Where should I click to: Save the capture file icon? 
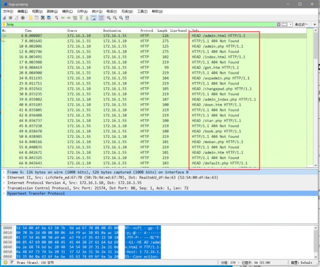click(x=36, y=18)
